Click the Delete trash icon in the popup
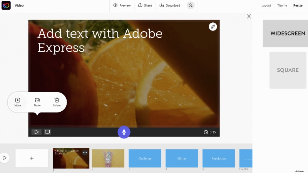308x173 pixels. pyautogui.click(x=57, y=102)
